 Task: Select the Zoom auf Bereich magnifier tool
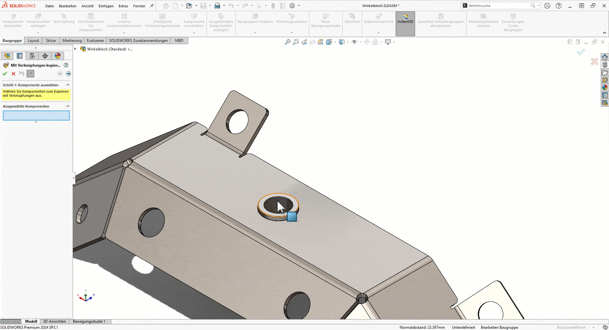pos(296,42)
